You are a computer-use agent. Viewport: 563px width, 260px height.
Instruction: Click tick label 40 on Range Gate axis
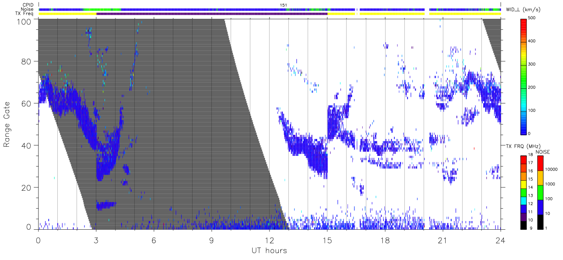coord(27,145)
